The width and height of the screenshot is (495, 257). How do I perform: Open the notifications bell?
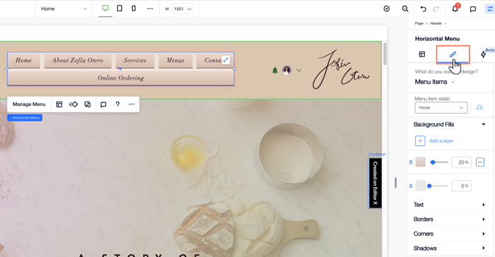click(x=455, y=8)
